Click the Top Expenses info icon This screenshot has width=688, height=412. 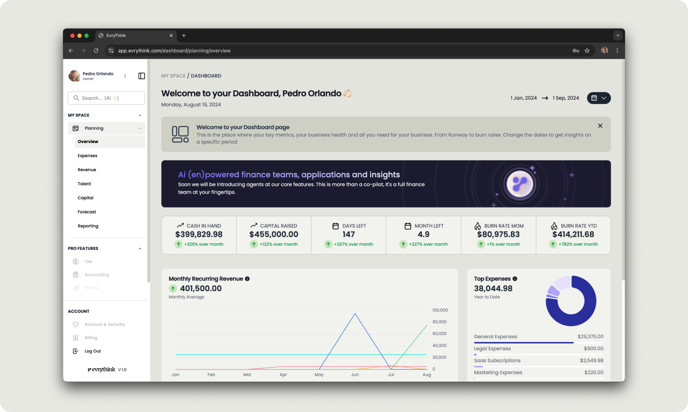click(515, 279)
